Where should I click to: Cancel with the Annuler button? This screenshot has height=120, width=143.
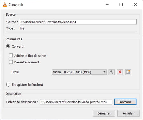(128, 113)
